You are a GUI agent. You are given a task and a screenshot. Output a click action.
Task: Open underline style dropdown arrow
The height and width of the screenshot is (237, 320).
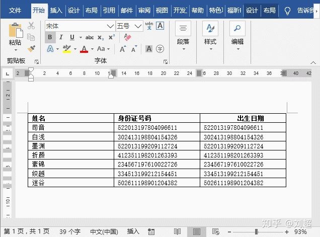coord(81,38)
